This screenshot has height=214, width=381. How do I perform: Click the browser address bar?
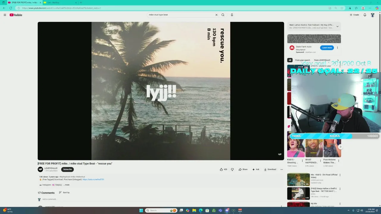pyautogui.click(x=173, y=8)
